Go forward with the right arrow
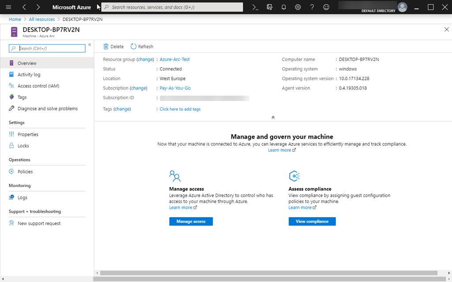Viewport: 452px width, 282px height. tap(38, 7)
